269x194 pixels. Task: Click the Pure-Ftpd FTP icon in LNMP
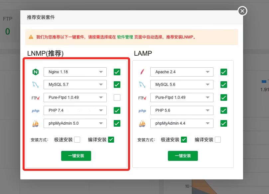[36, 98]
